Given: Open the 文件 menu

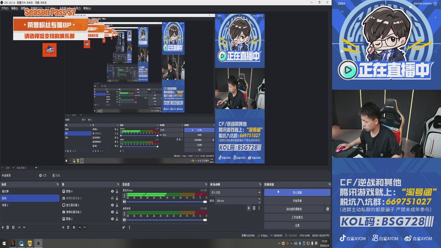Looking at the screenshot, I should click(4, 8).
